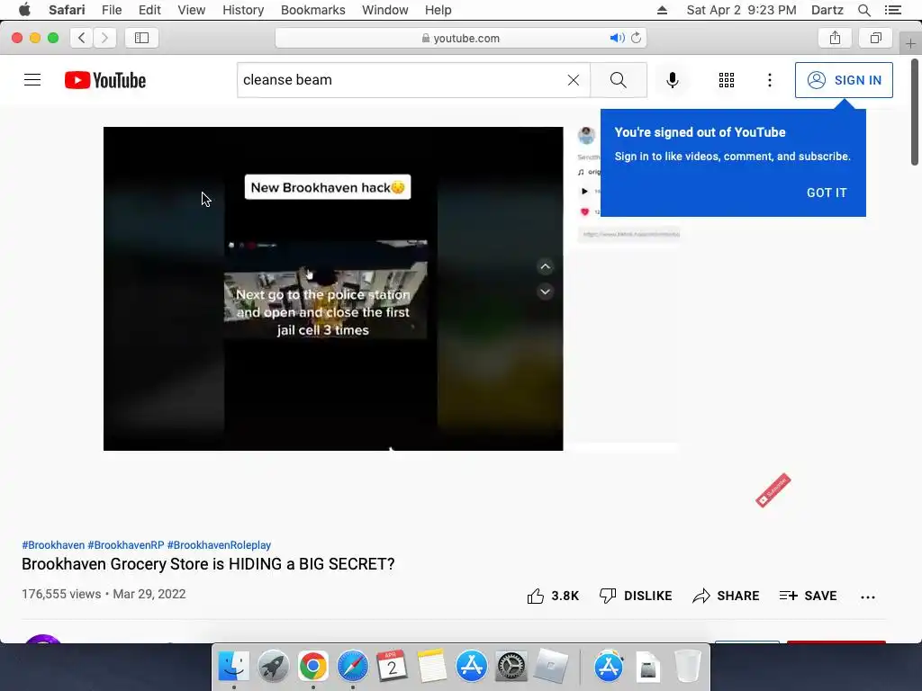Screen dimensions: 922x691
Task: Click the video title text
Action: tap(208, 564)
